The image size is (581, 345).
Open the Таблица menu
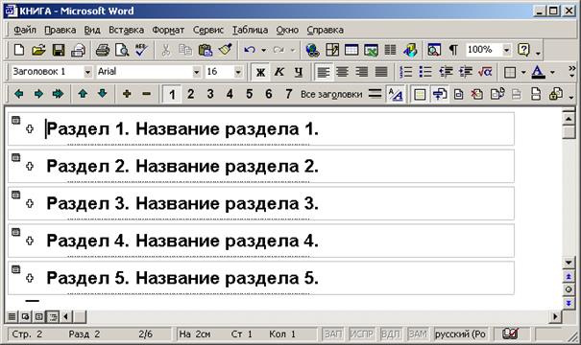pyautogui.click(x=250, y=30)
